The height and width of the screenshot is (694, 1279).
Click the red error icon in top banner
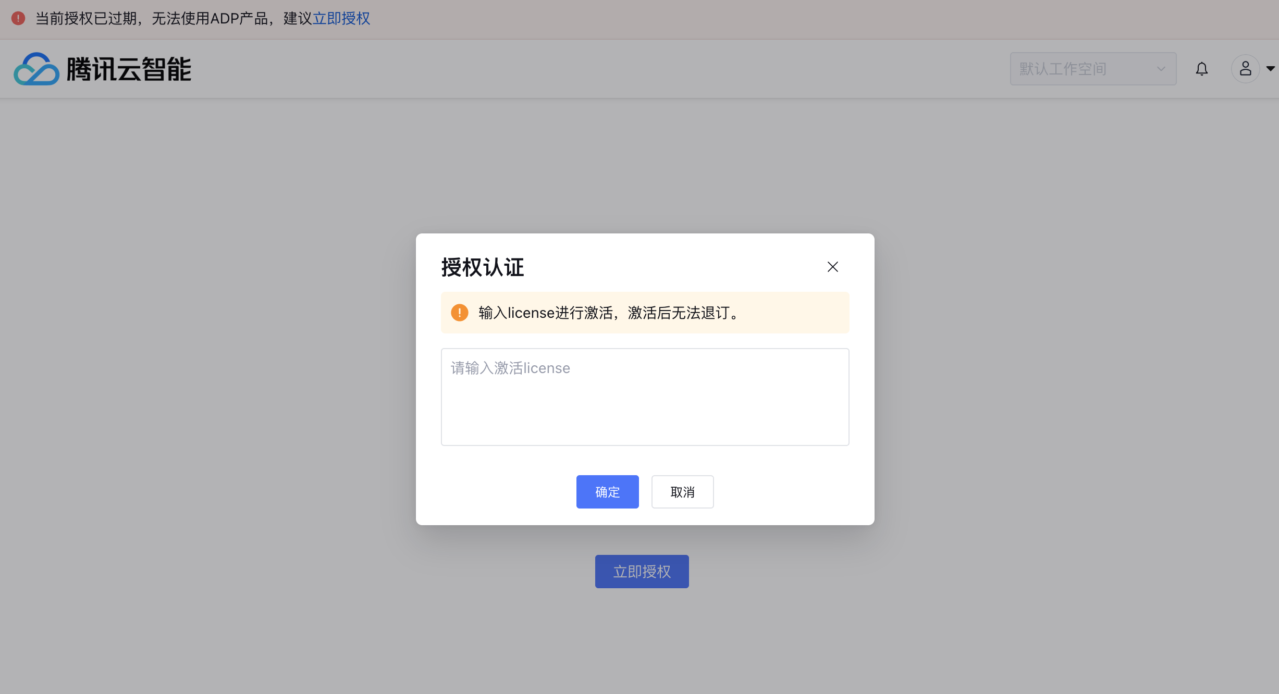coord(18,19)
